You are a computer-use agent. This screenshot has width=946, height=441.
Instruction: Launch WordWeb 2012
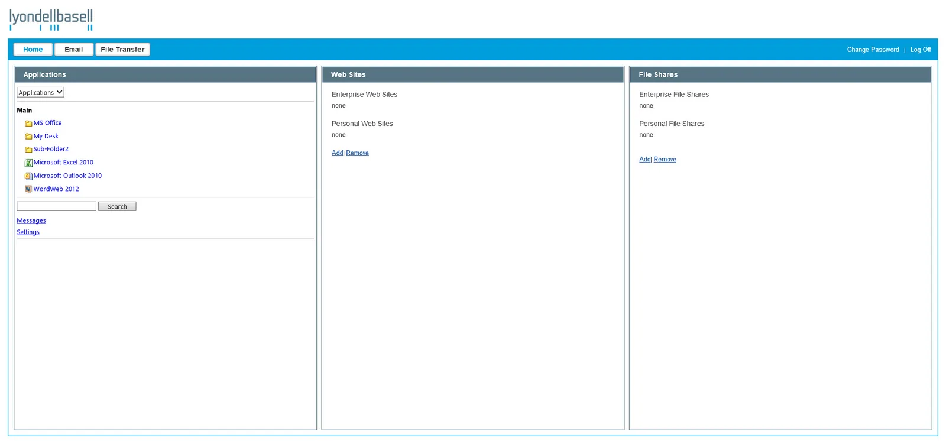point(56,189)
